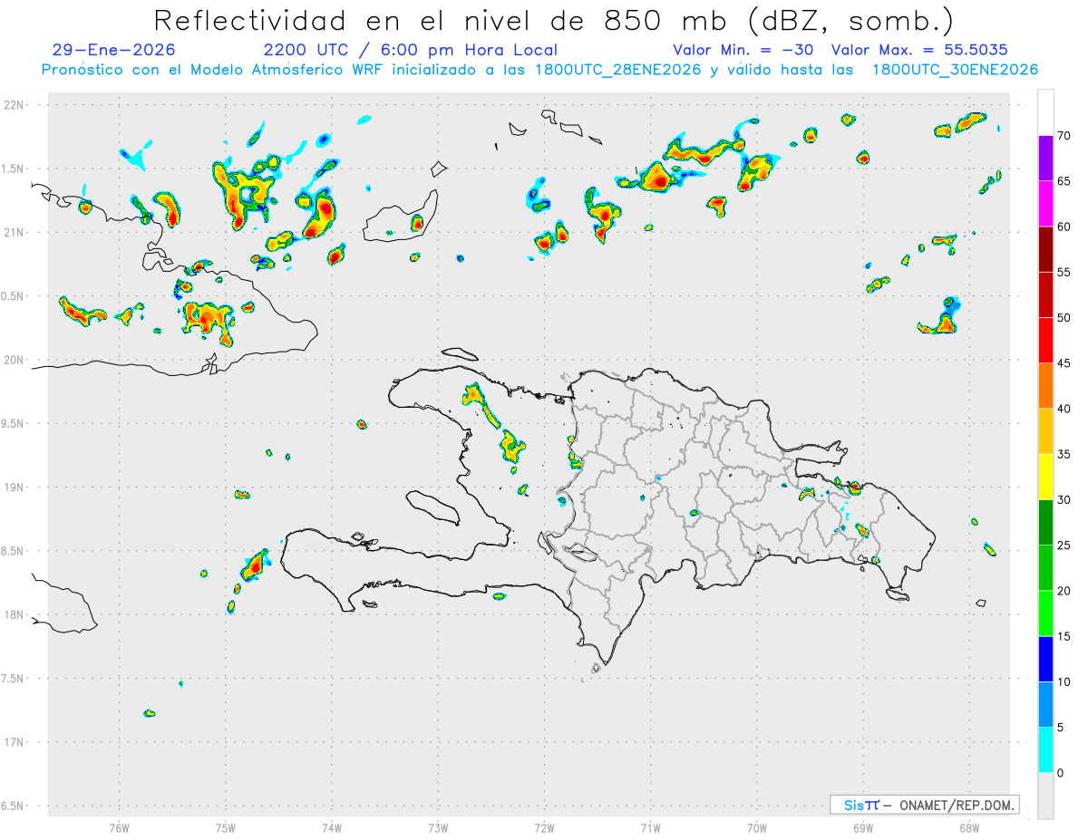This screenshot has width=1088, height=840.
Task: Click the '71W' longitude axis label
Action: 650,827
